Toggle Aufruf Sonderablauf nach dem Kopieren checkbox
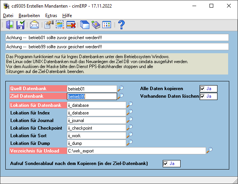The width and height of the screenshot is (238, 184). pyautogui.click(x=165, y=163)
